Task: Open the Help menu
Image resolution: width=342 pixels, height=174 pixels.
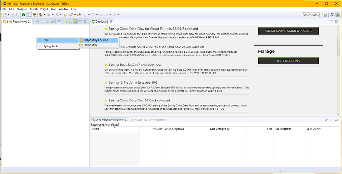Action: (74, 9)
